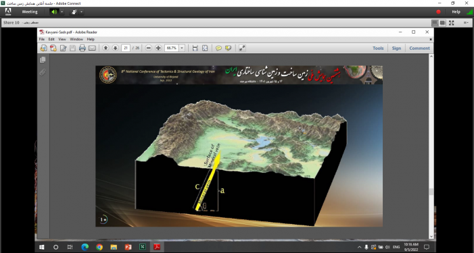Image resolution: width=474 pixels, height=253 pixels.
Task: Open the share pod options menu
Action: (466, 23)
